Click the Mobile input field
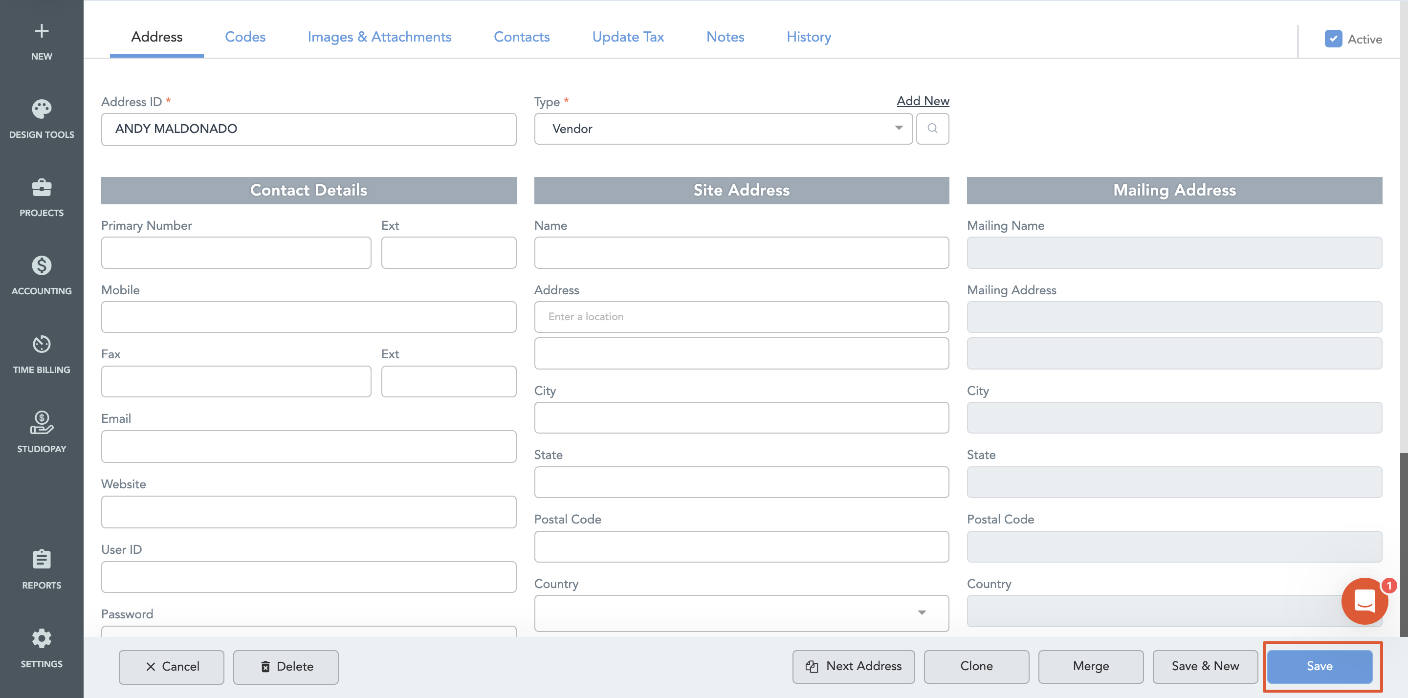Screen dimensions: 1408x698 point(308,317)
